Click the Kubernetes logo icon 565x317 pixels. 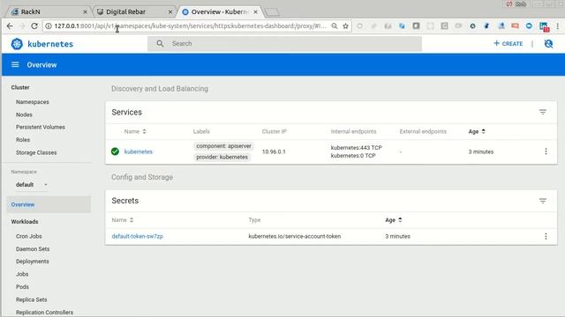coord(17,44)
